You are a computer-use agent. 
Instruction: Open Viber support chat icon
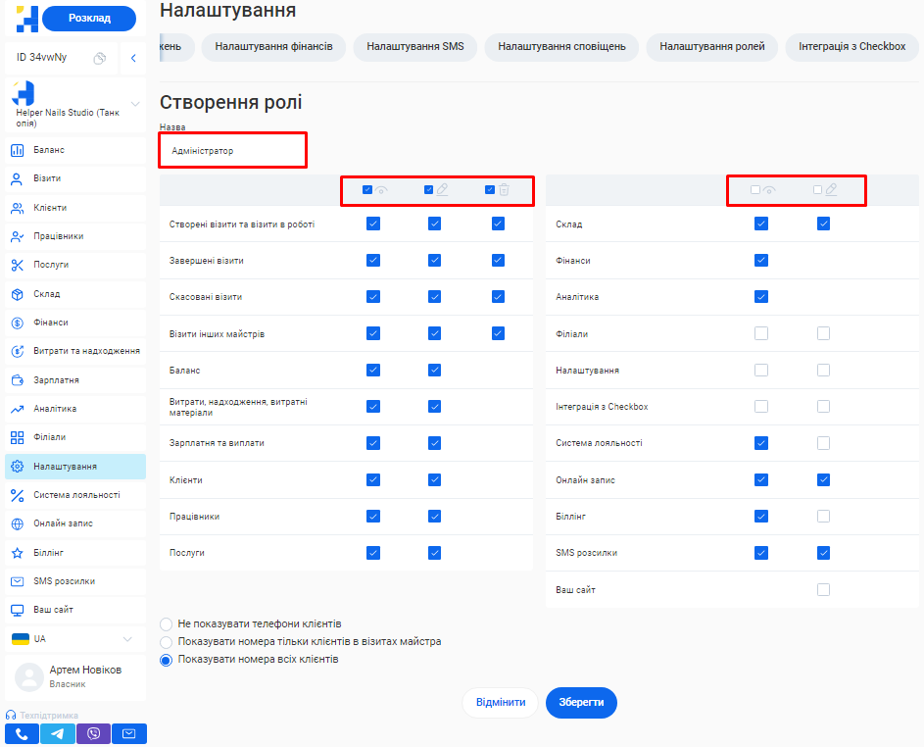(x=94, y=733)
